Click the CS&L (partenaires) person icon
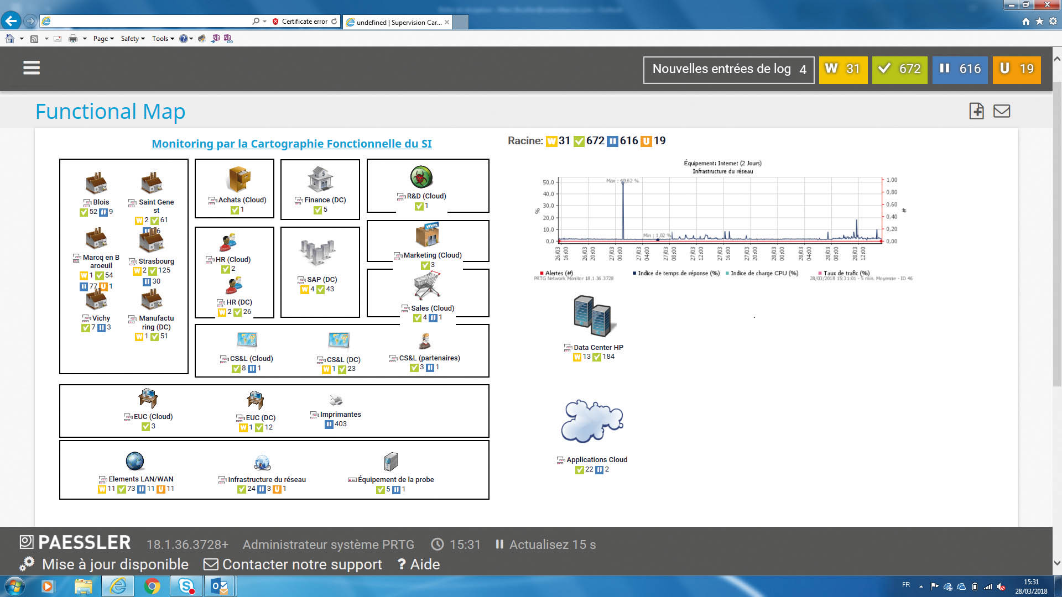 [425, 341]
